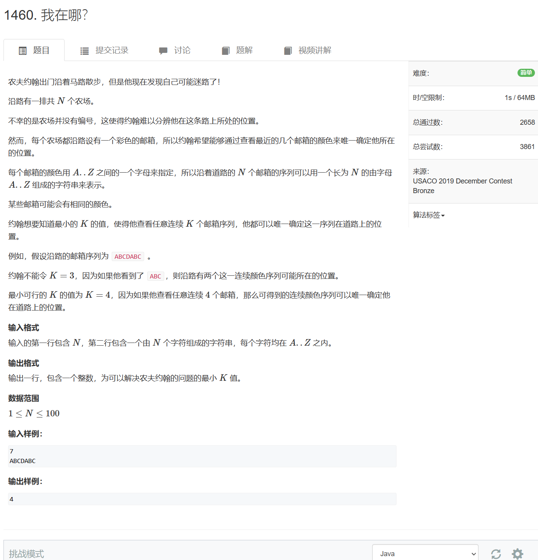Click the 挑战模式 input field
This screenshot has height=560, width=538.
[x=155, y=553]
